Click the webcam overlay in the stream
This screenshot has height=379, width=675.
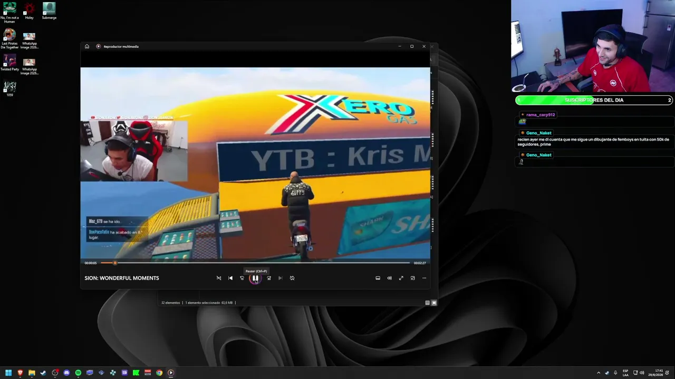(x=593, y=46)
